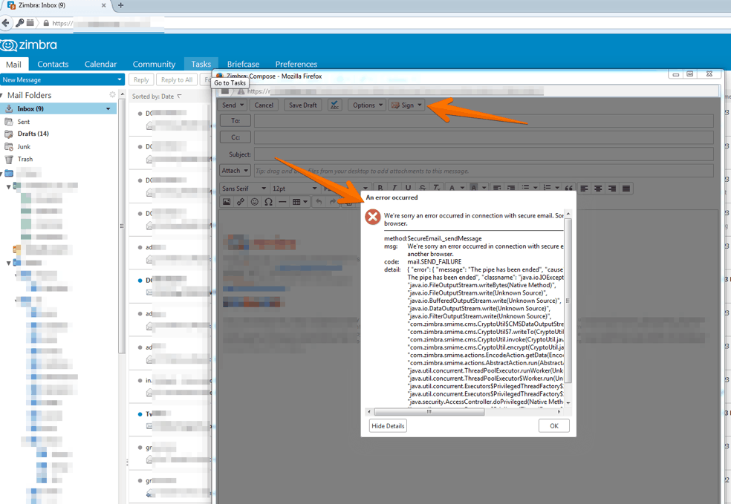Click the Cc: recipient button

[235, 137]
